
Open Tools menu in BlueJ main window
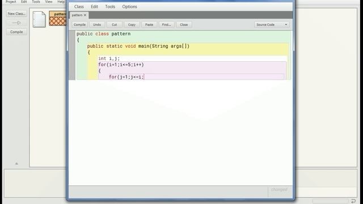click(x=36, y=2)
